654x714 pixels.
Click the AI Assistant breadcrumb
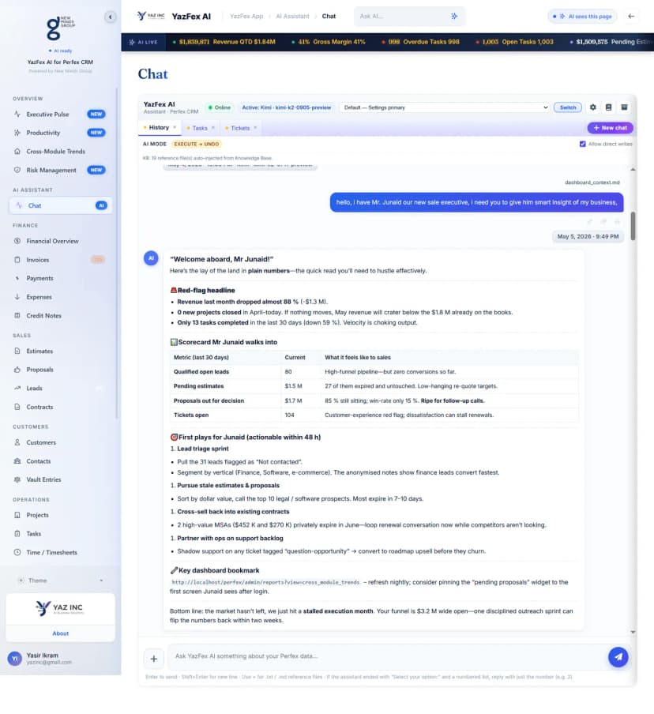coord(292,17)
